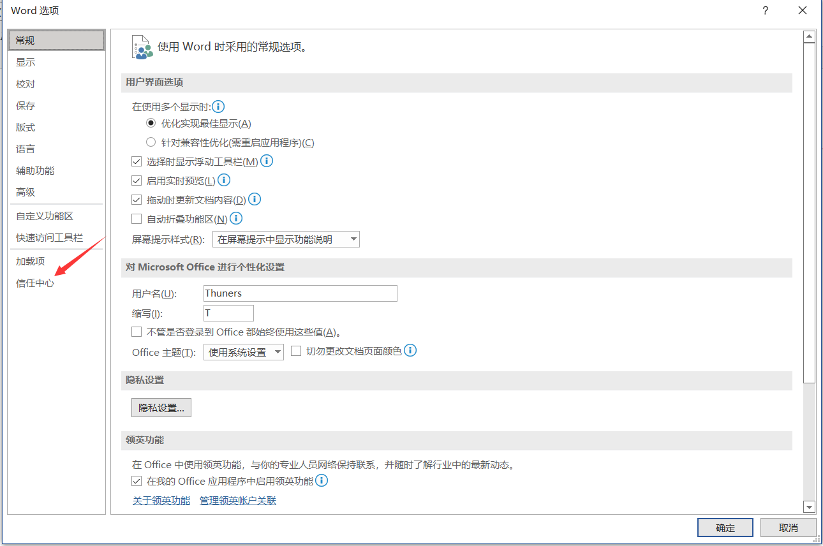
Task: Open the dialog help question mark
Action: (765, 10)
